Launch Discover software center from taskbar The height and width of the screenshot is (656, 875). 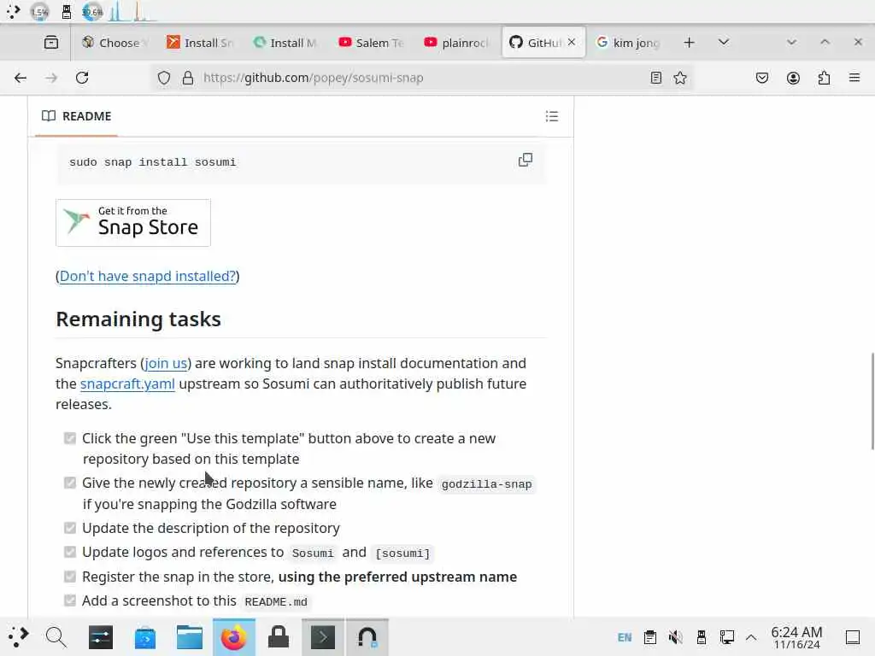pyautogui.click(x=145, y=637)
